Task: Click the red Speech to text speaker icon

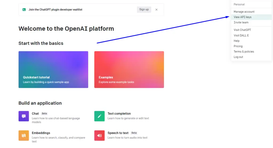Action: click(99, 135)
